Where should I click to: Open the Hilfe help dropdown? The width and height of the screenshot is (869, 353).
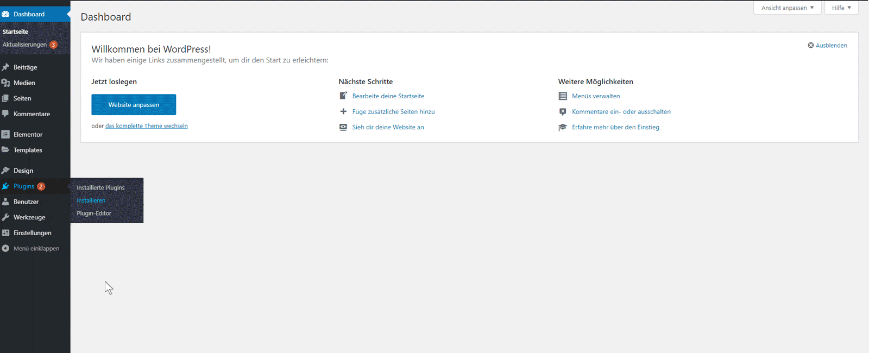[x=841, y=8]
